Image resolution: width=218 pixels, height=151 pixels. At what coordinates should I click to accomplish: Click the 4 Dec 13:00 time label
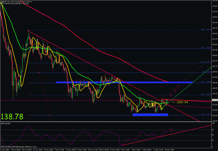[136, 150]
